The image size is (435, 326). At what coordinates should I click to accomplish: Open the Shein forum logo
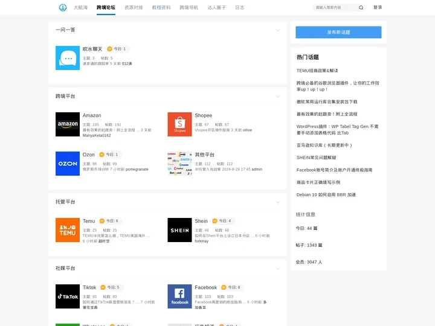pos(179,230)
